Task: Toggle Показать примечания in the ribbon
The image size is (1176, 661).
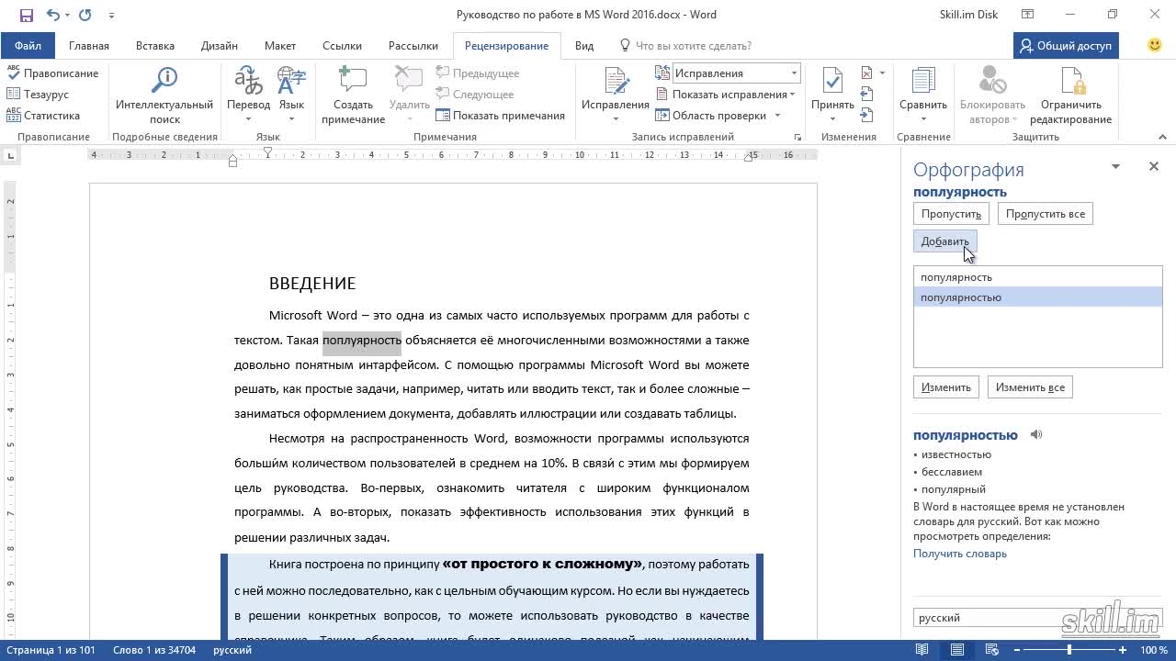Action: [x=500, y=116]
